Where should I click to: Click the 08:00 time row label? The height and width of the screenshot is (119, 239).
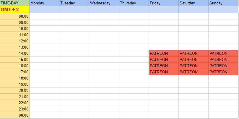coord(15,16)
